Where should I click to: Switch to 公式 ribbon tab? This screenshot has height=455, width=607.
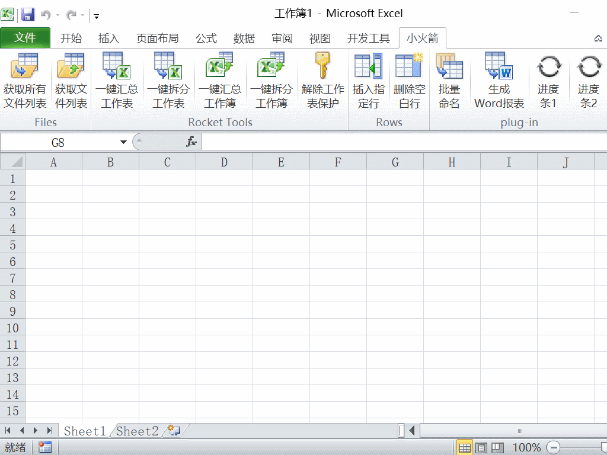coord(206,39)
